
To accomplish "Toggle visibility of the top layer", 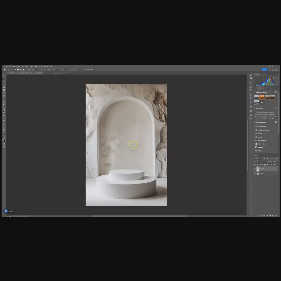I will click(x=255, y=169).
